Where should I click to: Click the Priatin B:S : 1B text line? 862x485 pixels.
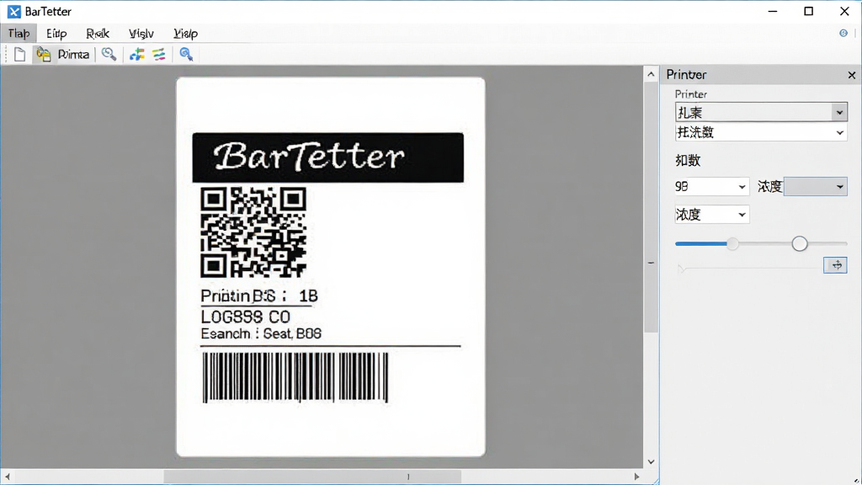[259, 296]
